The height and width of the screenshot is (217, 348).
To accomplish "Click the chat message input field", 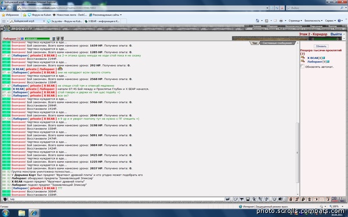I will [117, 199].
